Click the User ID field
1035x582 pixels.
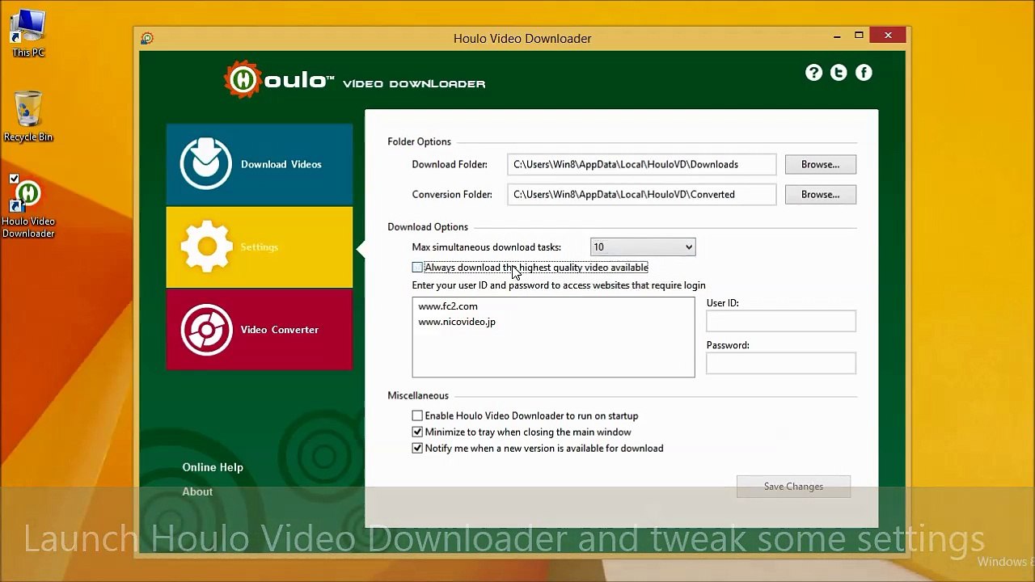(781, 321)
